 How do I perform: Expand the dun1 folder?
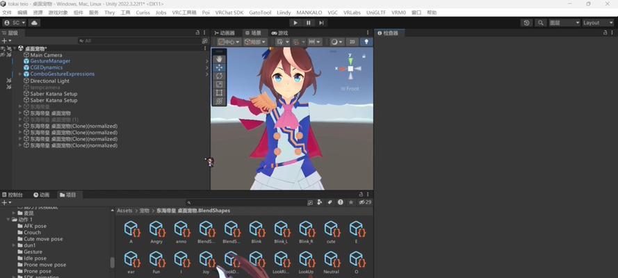tap(14, 245)
